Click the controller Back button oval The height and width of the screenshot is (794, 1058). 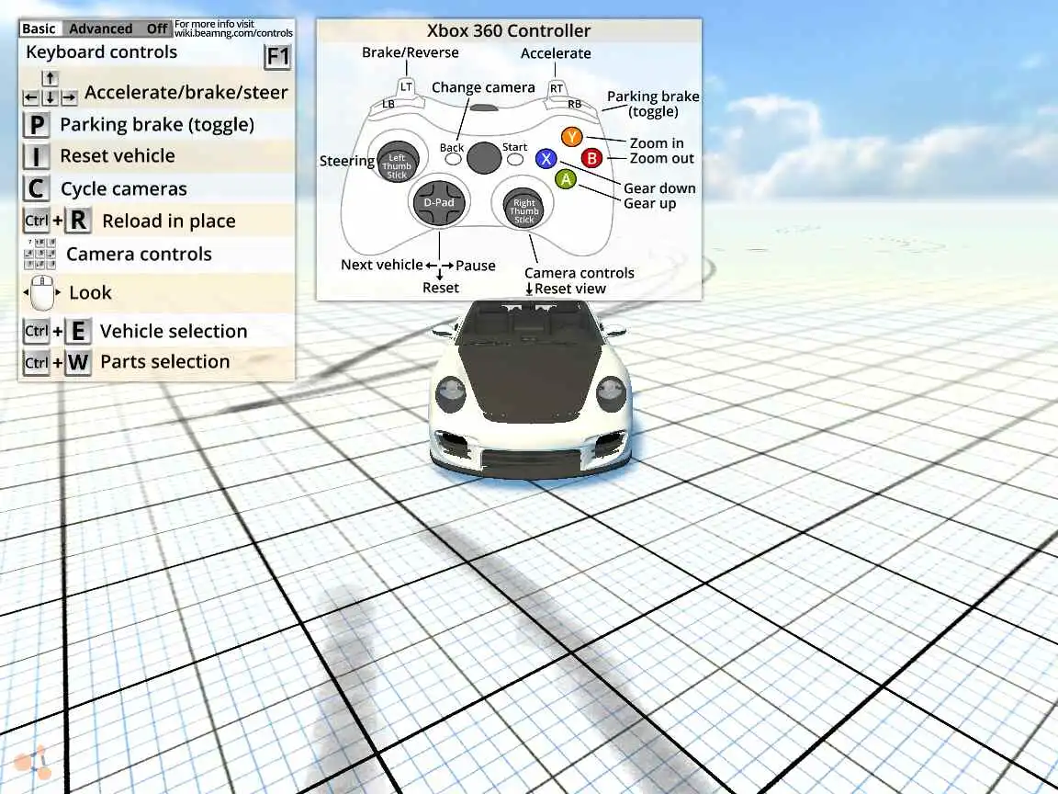coord(454,159)
